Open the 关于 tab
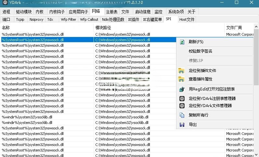 (192, 12)
